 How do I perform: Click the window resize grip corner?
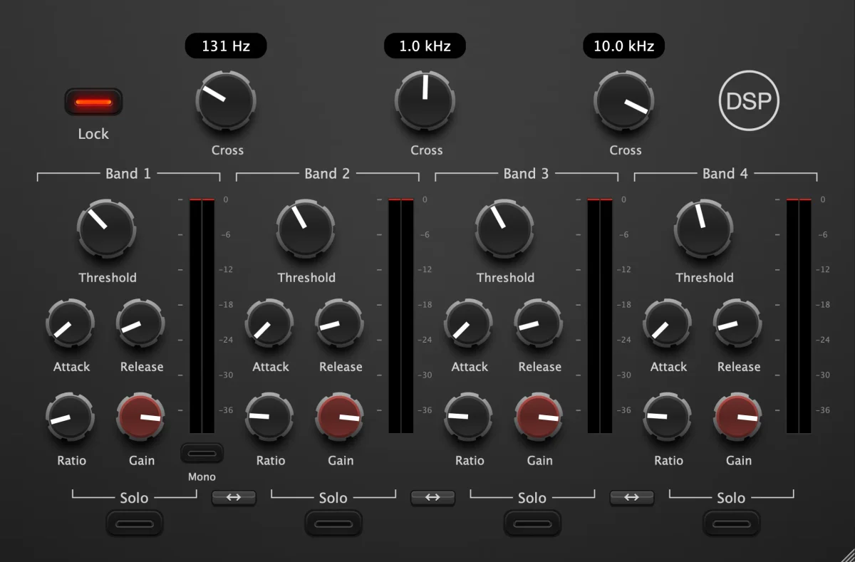tap(847, 554)
